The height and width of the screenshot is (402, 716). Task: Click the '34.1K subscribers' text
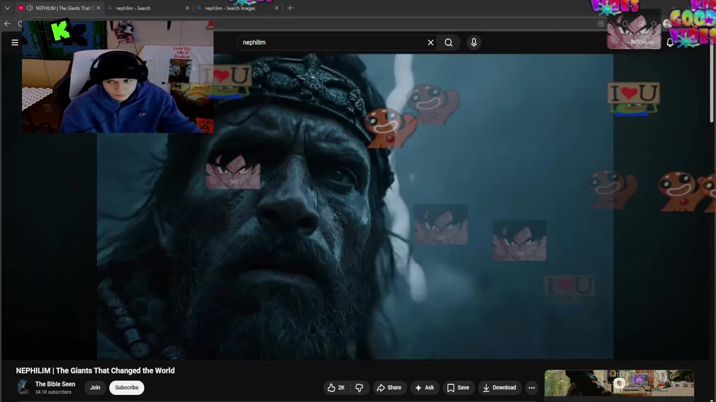point(53,393)
